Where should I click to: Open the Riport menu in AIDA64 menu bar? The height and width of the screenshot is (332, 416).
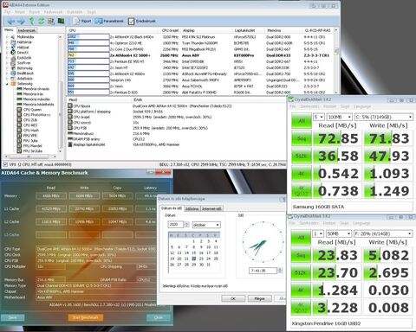point(35,12)
